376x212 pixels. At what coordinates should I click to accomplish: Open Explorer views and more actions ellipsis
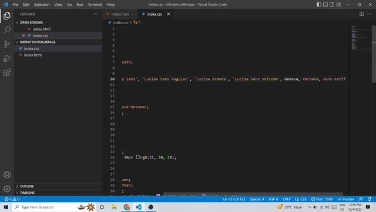click(95, 14)
